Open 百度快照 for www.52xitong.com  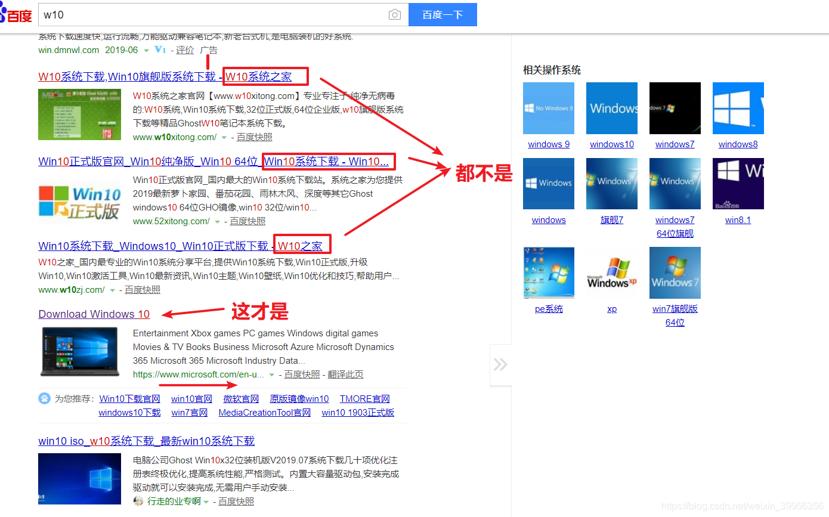coord(248,221)
